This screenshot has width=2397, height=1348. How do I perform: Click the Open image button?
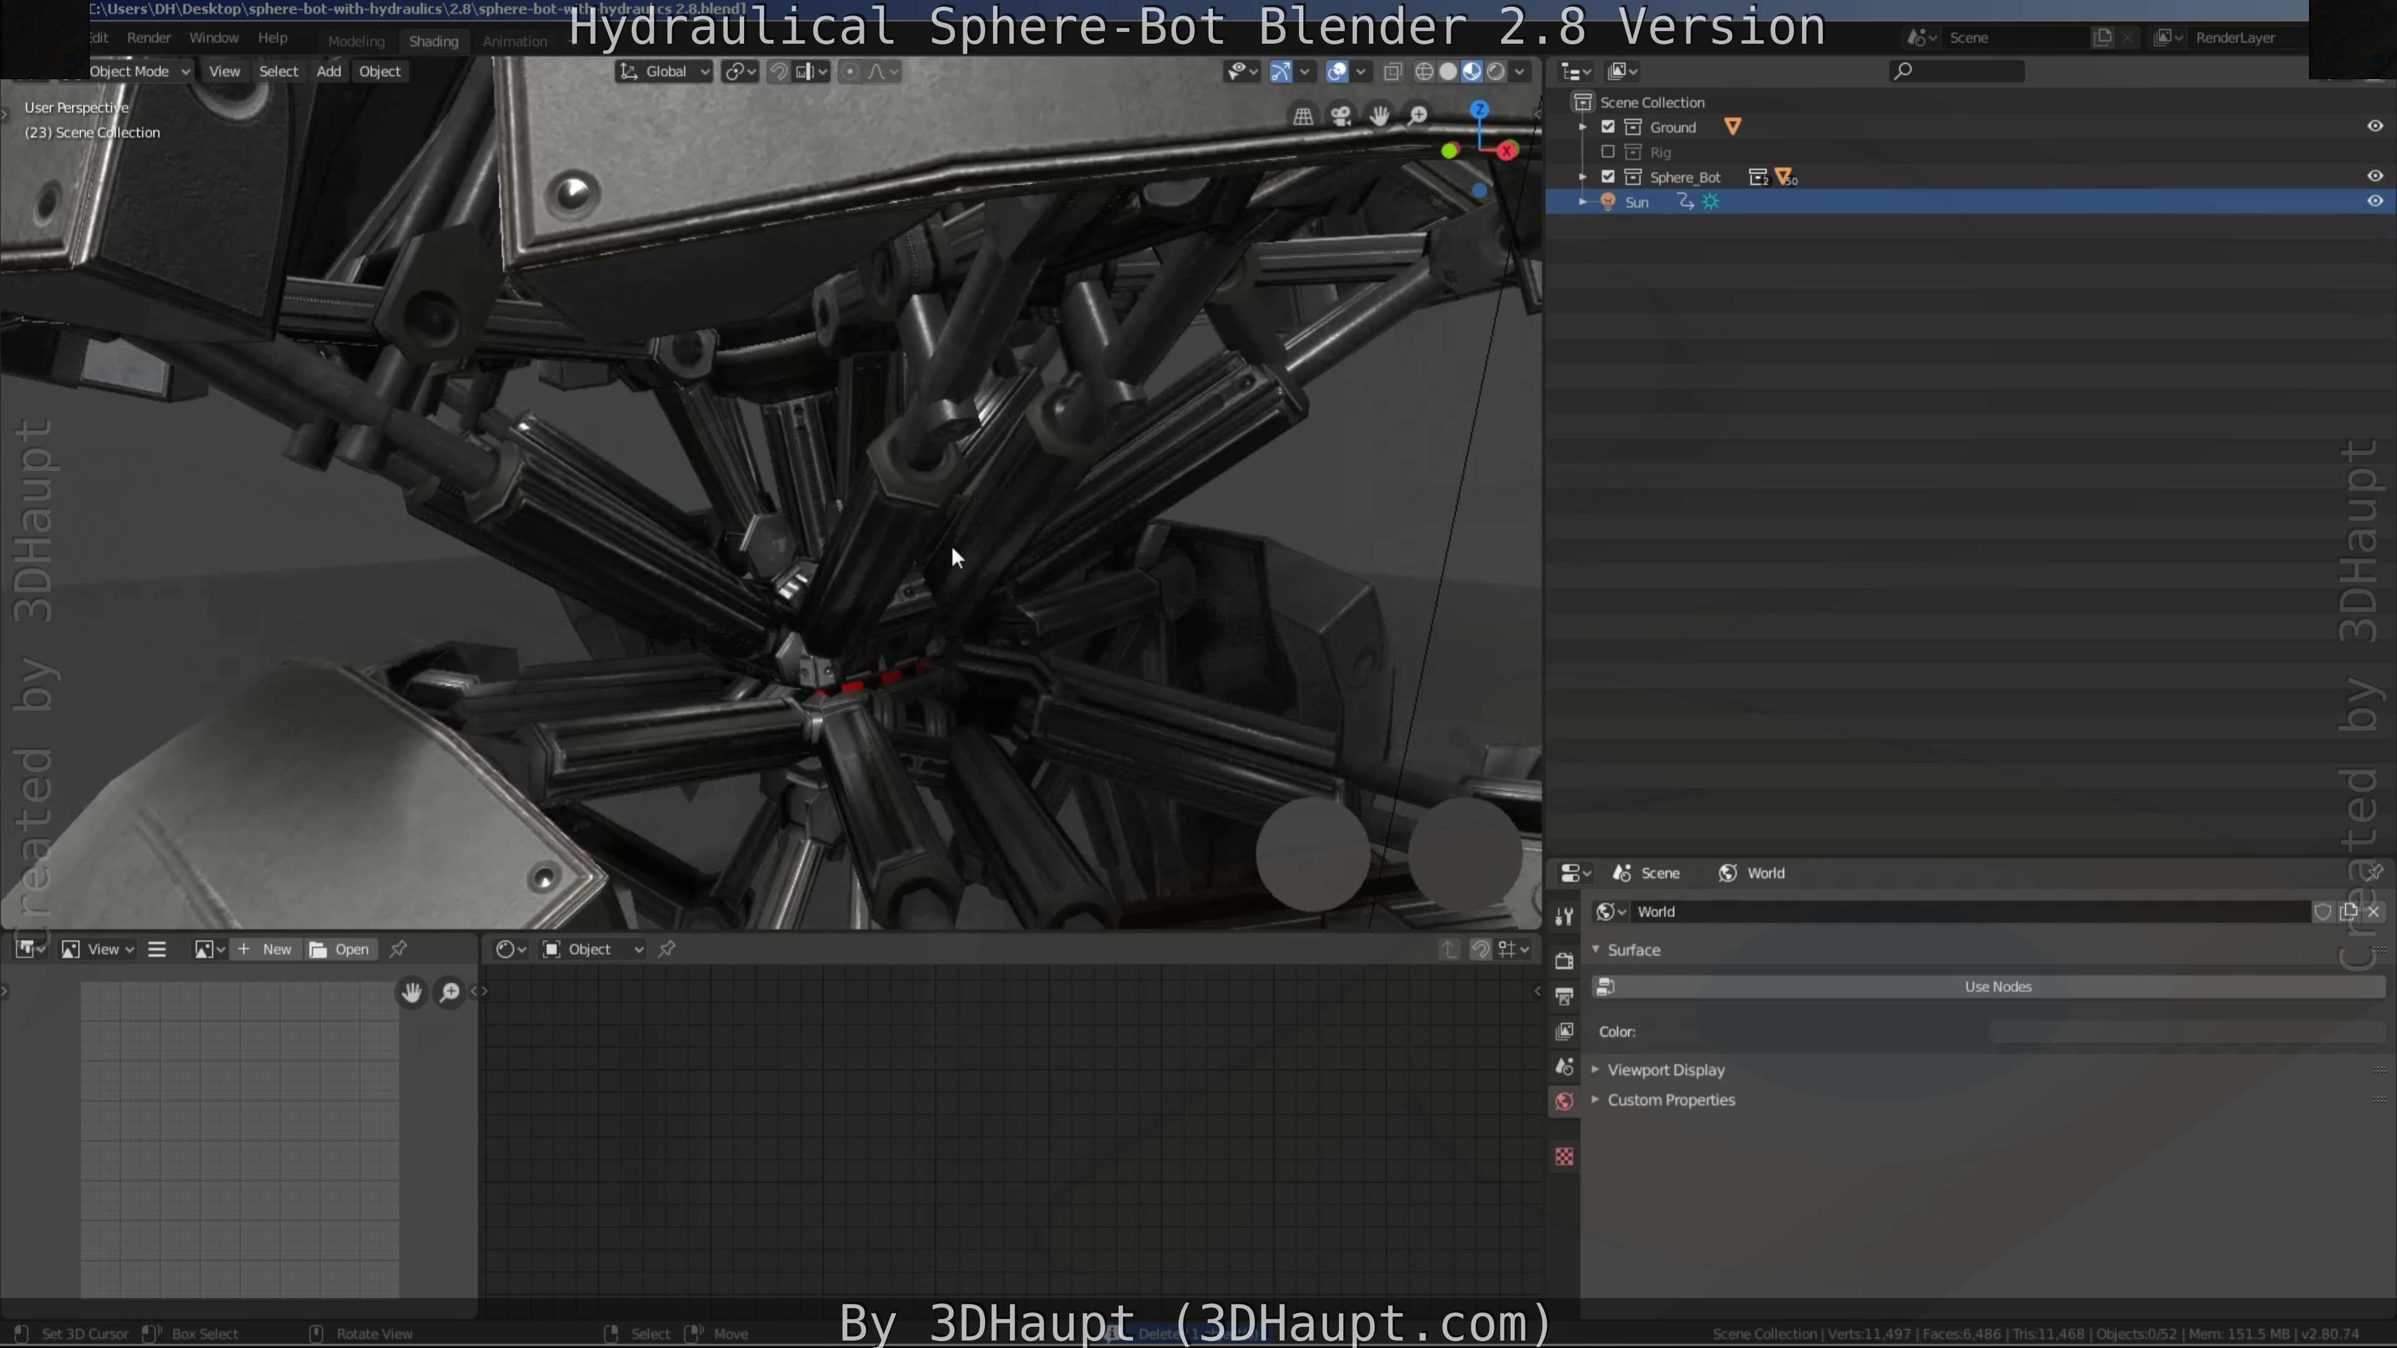coord(341,949)
